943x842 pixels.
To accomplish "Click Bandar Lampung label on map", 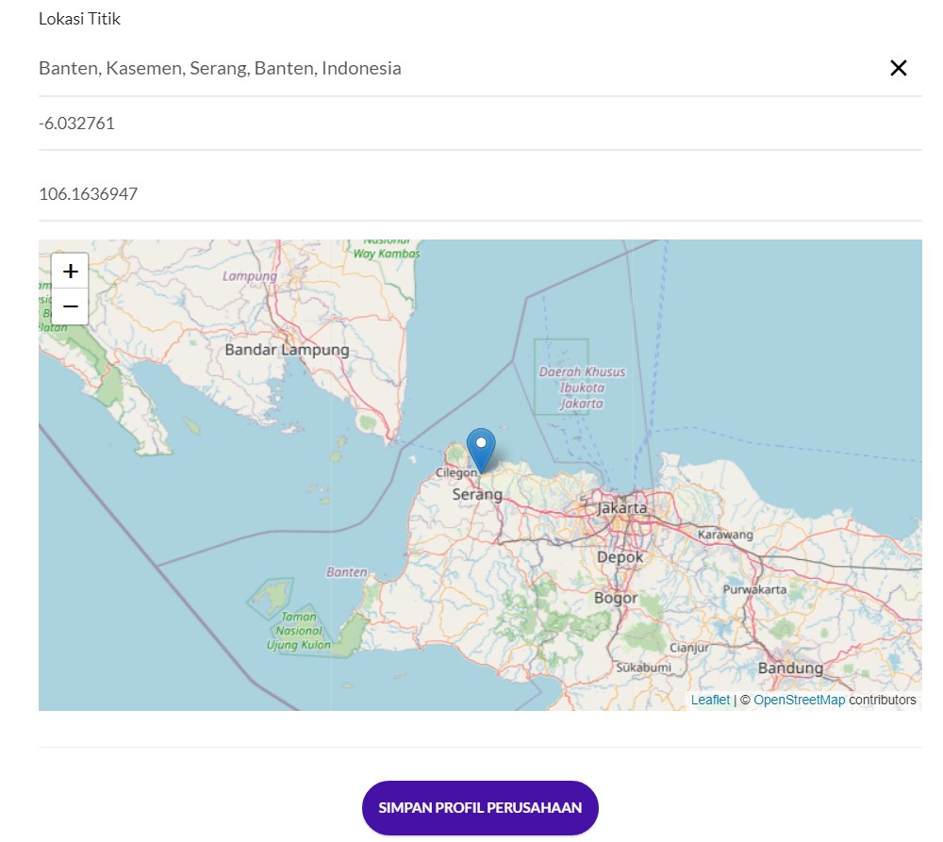I will [287, 350].
